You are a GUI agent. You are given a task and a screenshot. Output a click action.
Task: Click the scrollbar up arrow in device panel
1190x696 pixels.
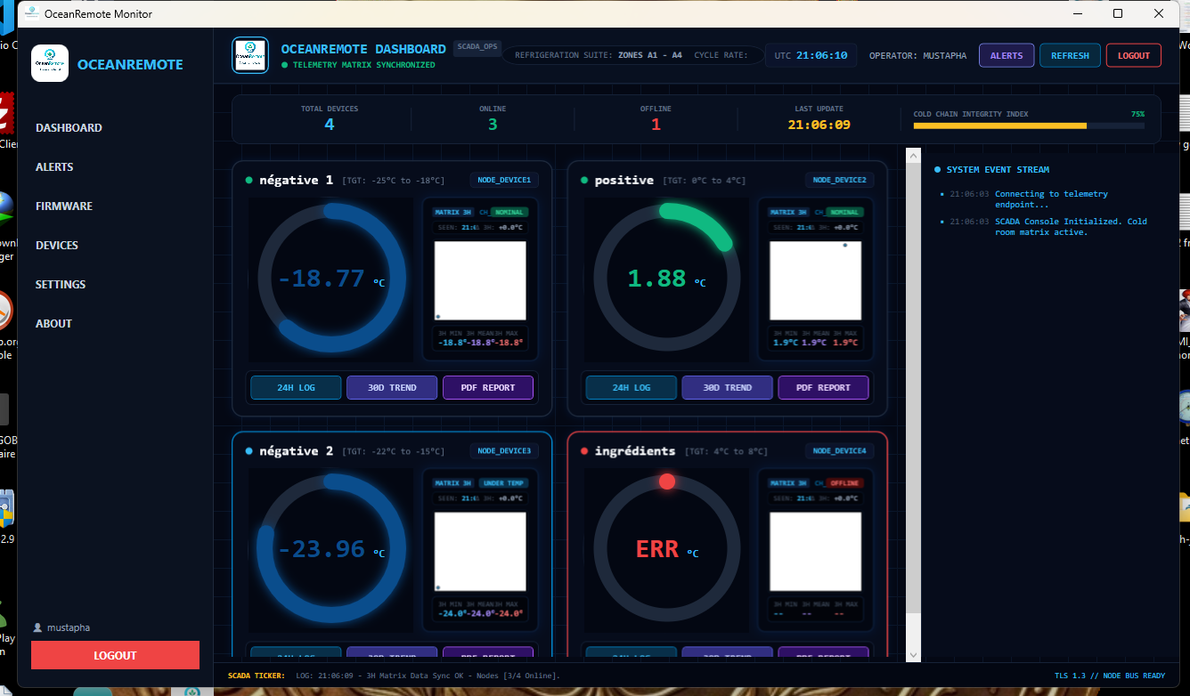point(913,156)
